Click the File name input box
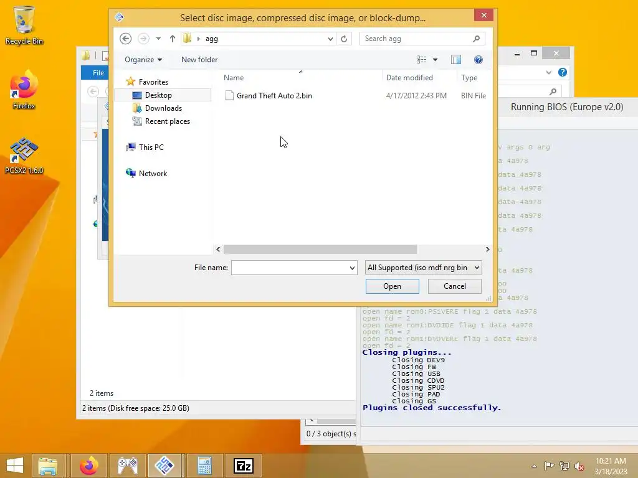 (x=290, y=268)
